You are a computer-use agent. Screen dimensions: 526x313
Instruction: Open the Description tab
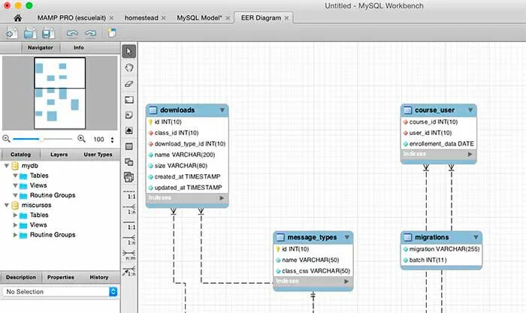(21, 277)
